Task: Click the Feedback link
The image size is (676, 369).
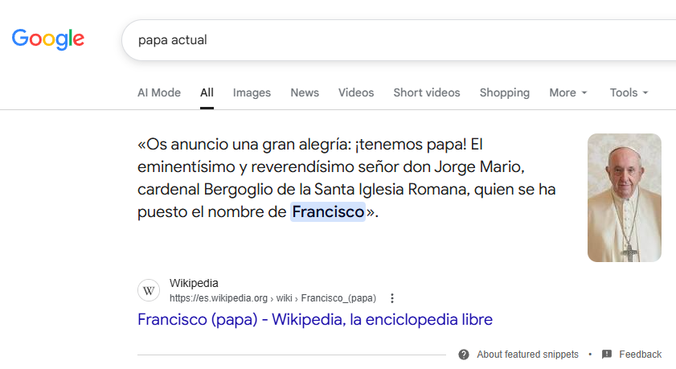Action: click(640, 355)
